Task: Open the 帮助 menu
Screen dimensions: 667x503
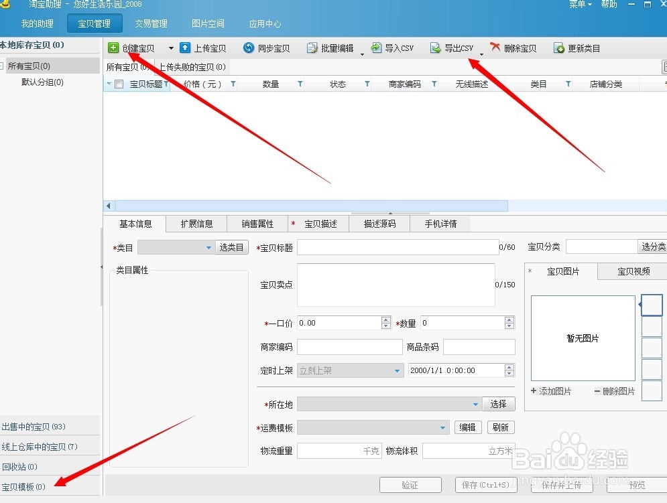Action: tap(609, 4)
